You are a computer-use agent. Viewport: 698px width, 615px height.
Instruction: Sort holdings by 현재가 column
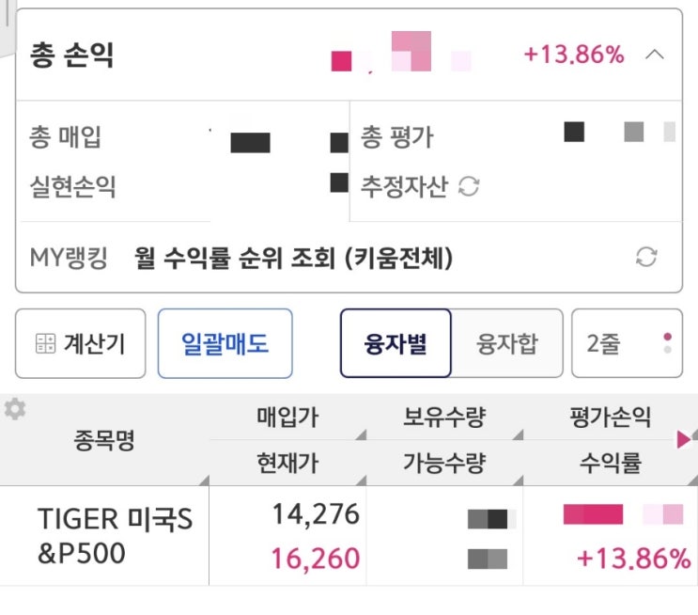[x=287, y=463]
